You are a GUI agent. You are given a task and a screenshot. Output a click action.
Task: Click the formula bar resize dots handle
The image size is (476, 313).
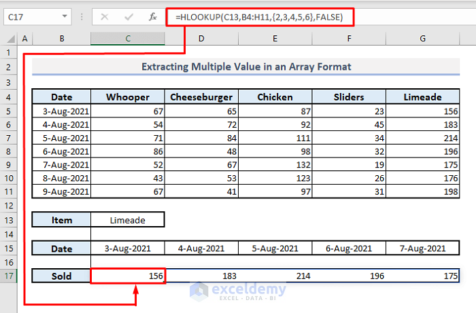[x=82, y=17]
